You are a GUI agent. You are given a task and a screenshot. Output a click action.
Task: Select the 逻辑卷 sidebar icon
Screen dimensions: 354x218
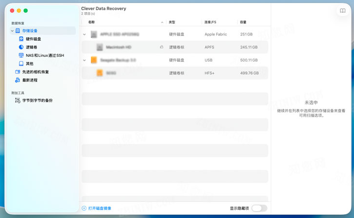pos(21,47)
